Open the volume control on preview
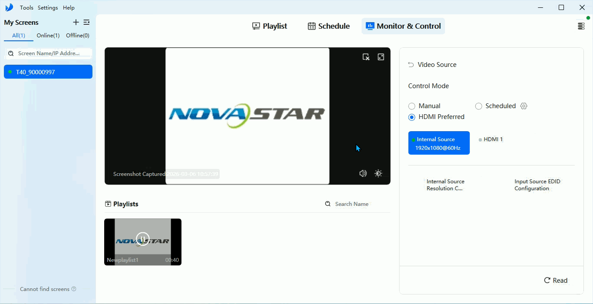 (x=363, y=173)
